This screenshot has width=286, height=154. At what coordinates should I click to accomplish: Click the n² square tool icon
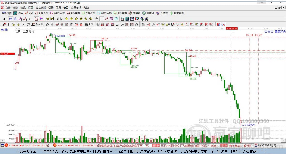coord(47,24)
